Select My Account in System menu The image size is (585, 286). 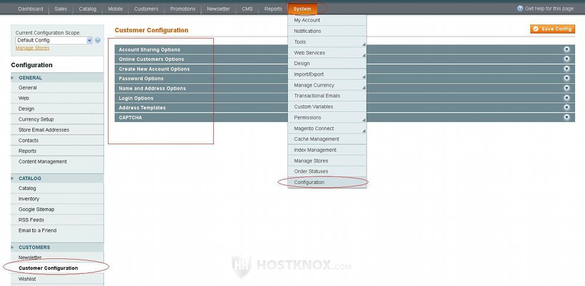tap(327, 20)
